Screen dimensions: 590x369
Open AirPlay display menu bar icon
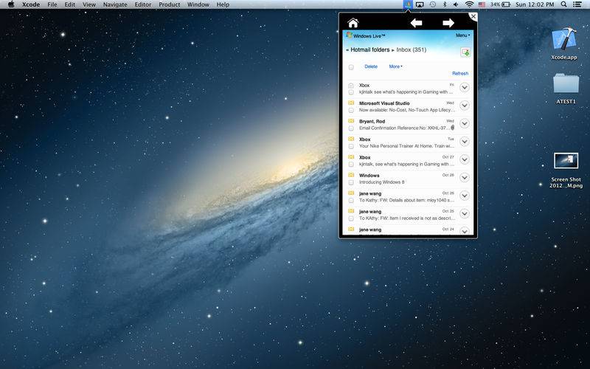(x=420, y=4)
